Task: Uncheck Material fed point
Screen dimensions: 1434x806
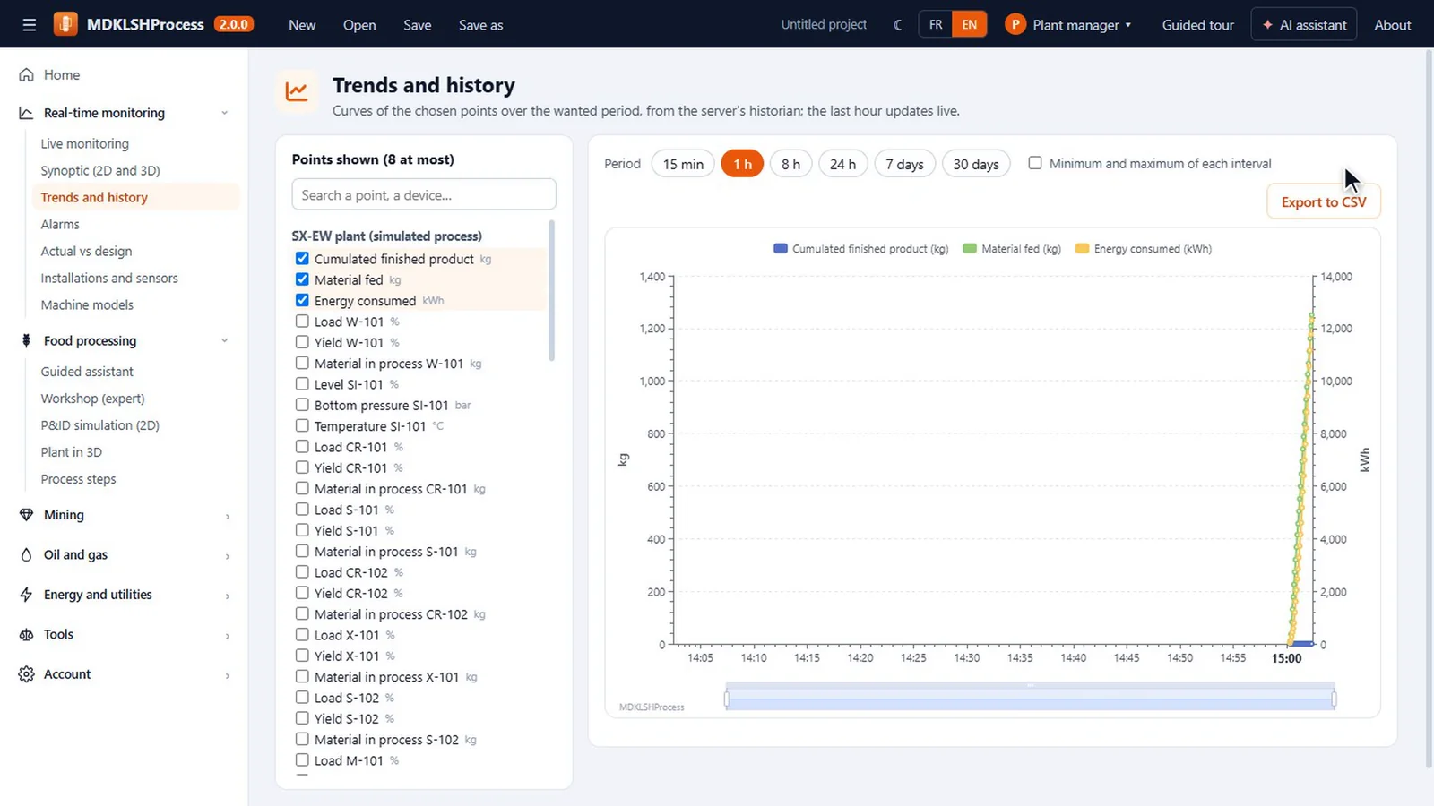Action: pyautogui.click(x=302, y=279)
